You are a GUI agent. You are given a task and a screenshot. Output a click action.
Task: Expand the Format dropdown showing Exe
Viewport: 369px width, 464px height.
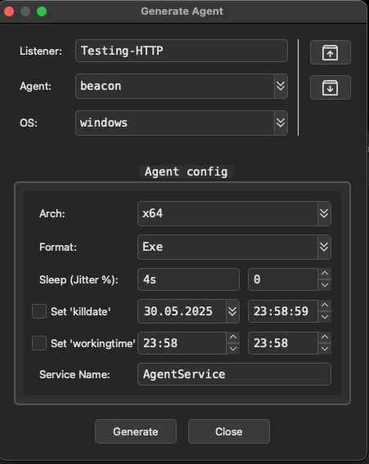[234, 247]
